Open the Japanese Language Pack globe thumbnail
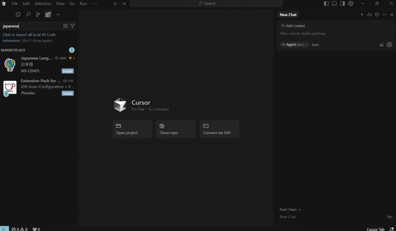This screenshot has width=396, height=231. 10,65
